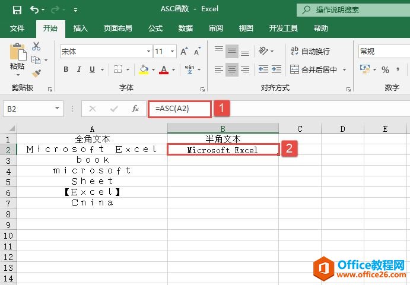The image size is (410, 285).
Task: Toggle bold formatting
Action: [x=66, y=69]
